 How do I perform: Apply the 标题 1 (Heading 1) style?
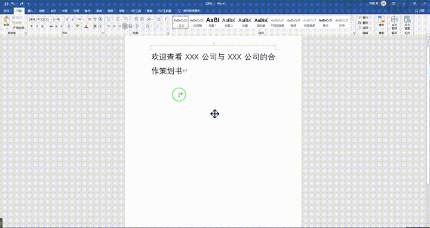[x=213, y=22]
